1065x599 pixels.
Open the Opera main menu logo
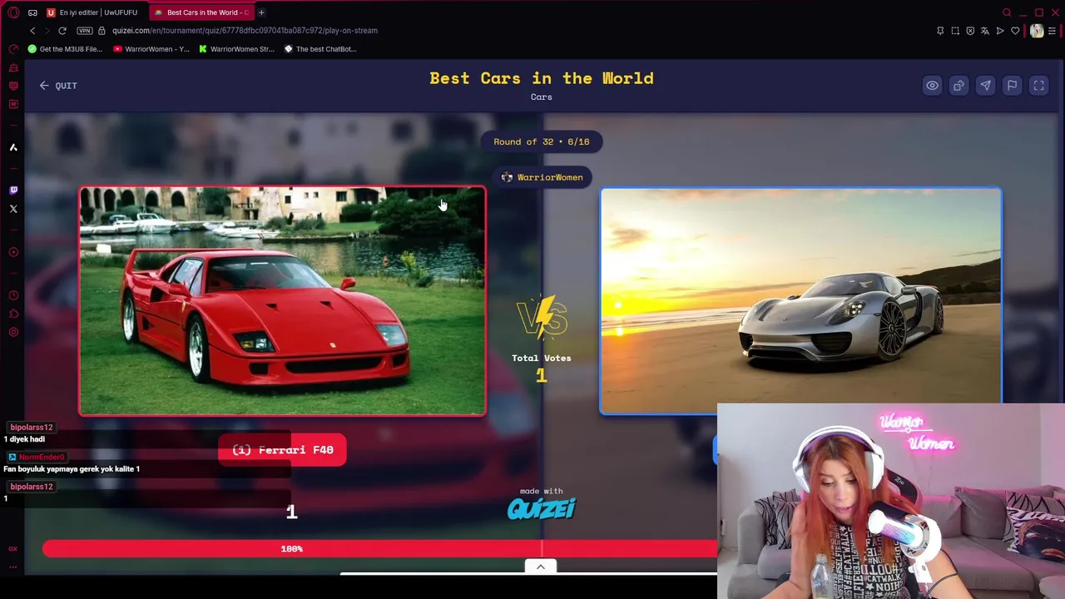(x=13, y=12)
